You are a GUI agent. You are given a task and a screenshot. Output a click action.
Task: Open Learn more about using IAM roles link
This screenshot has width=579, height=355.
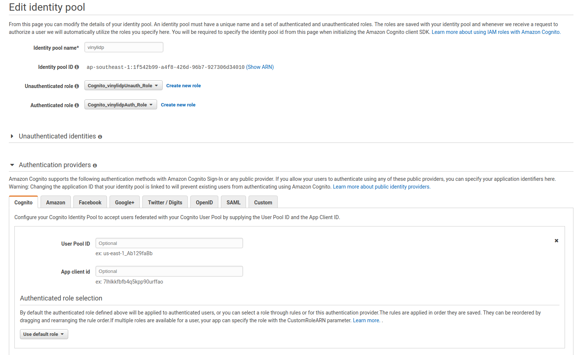496,32
